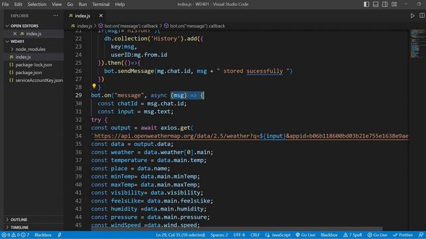Toggle bottom panel layout icon
This screenshot has width=426, height=239.
click(375, 5)
